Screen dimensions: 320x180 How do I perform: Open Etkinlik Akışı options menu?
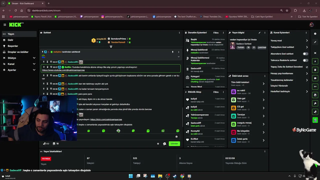tap(223, 92)
